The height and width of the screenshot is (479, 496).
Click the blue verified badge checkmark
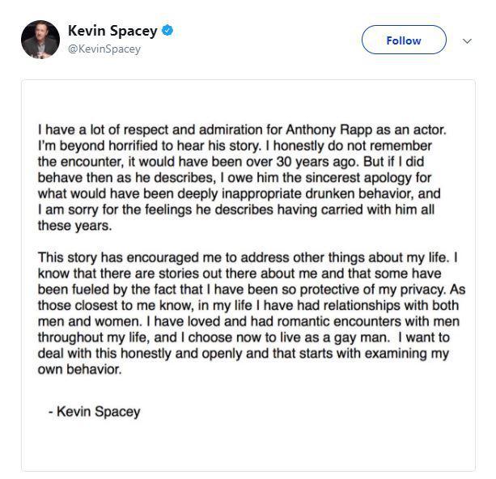pyautogui.click(x=167, y=32)
